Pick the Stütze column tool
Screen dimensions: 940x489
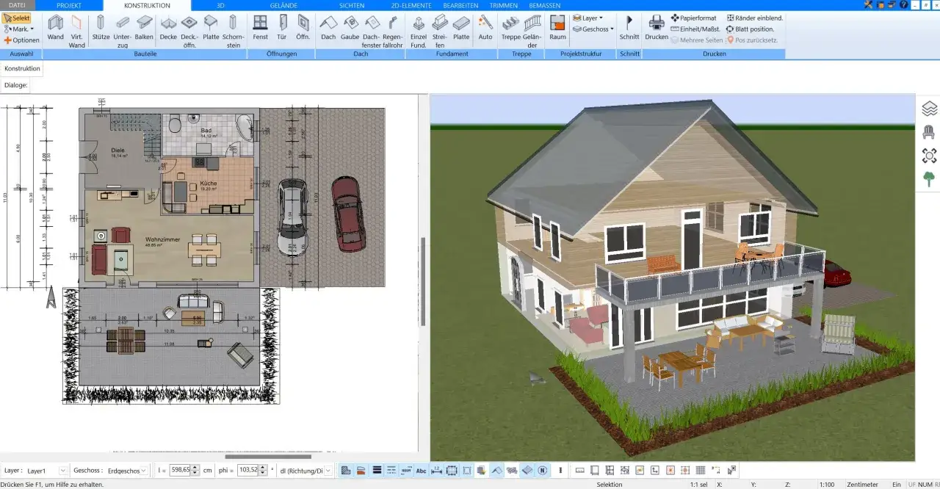pyautogui.click(x=101, y=28)
